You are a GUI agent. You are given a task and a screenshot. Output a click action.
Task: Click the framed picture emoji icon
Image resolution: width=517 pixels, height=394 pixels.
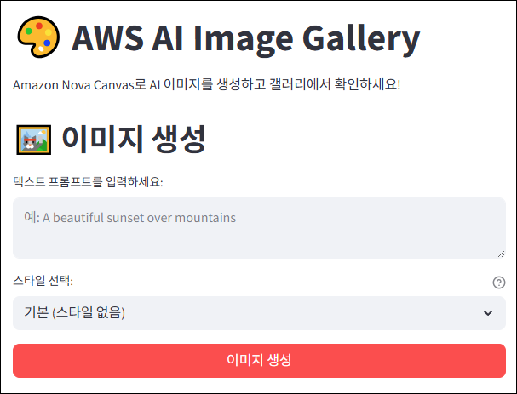33,139
